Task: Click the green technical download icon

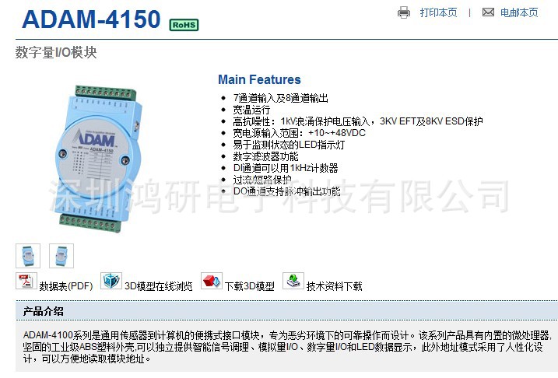Action: [293, 281]
